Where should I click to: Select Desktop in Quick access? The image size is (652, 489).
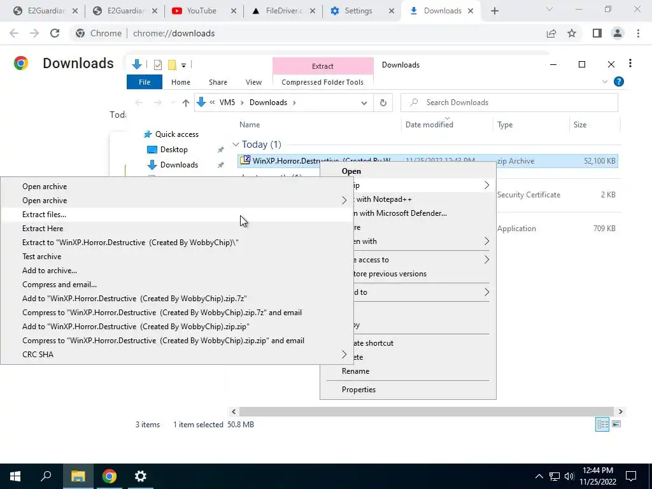point(174,150)
